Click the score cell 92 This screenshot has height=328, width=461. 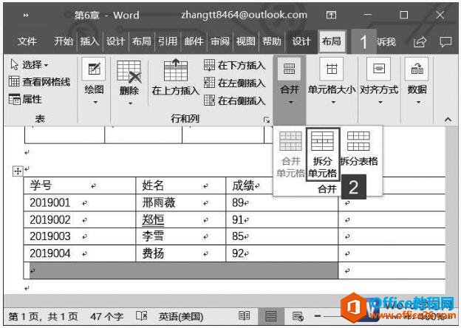(x=282, y=253)
